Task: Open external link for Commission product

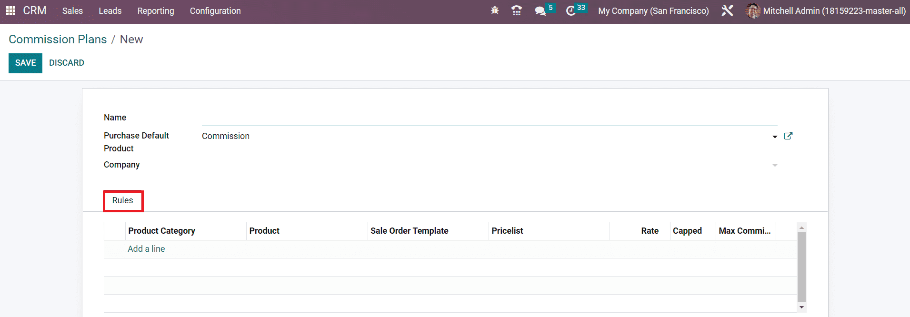Action: [x=788, y=136]
